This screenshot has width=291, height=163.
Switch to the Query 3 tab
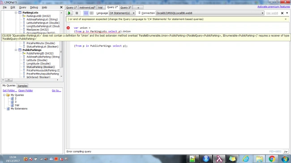pyautogui.click(x=126, y=8)
